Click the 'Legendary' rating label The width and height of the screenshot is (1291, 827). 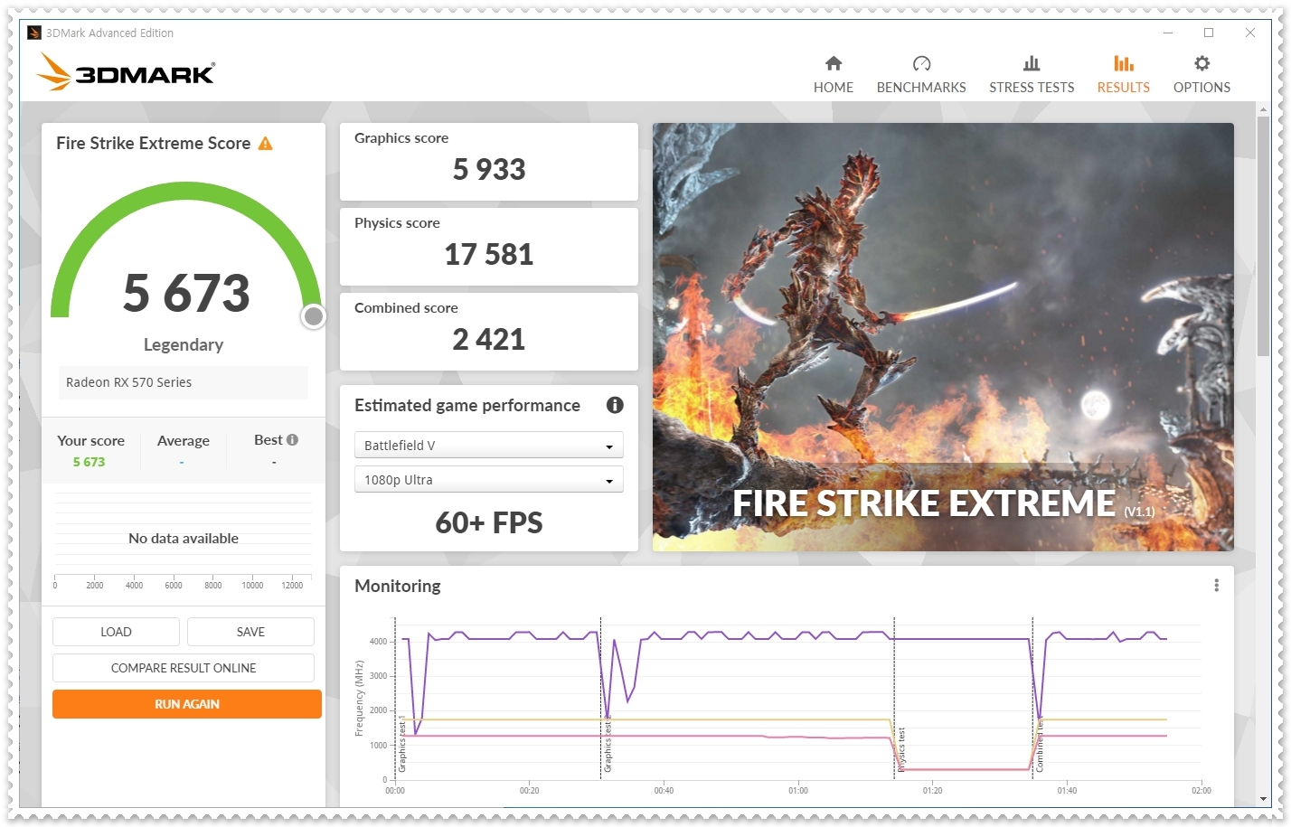click(x=184, y=344)
